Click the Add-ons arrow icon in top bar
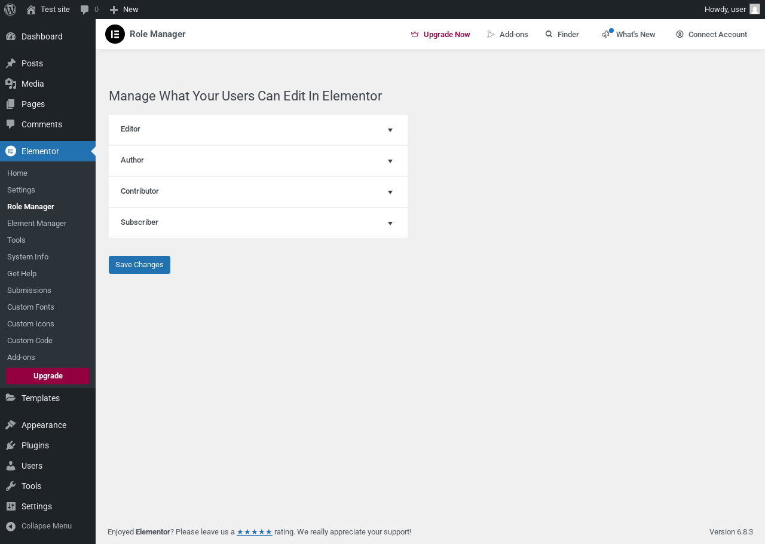This screenshot has width=765, height=544. tap(491, 35)
